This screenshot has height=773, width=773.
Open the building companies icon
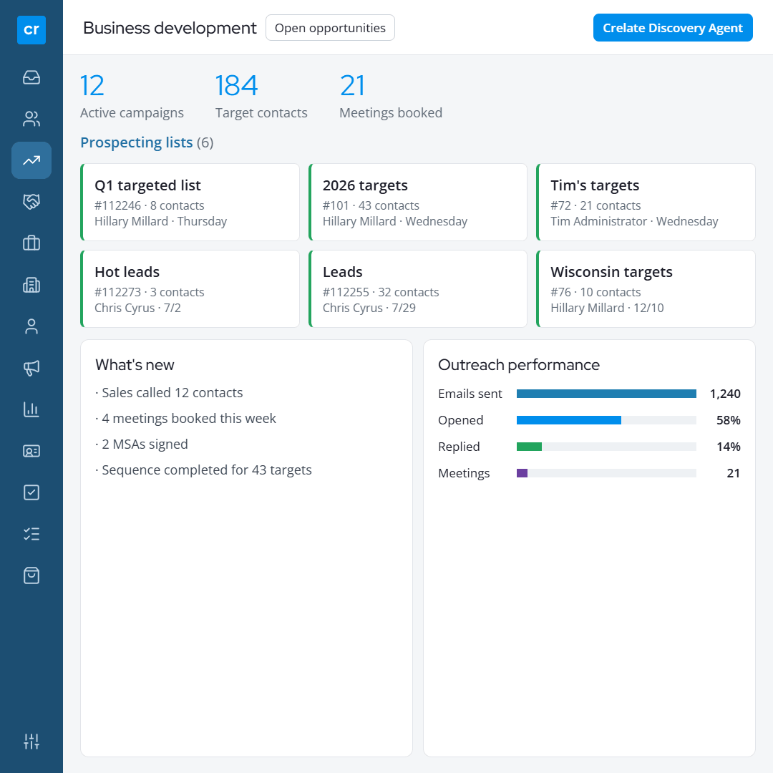click(31, 285)
